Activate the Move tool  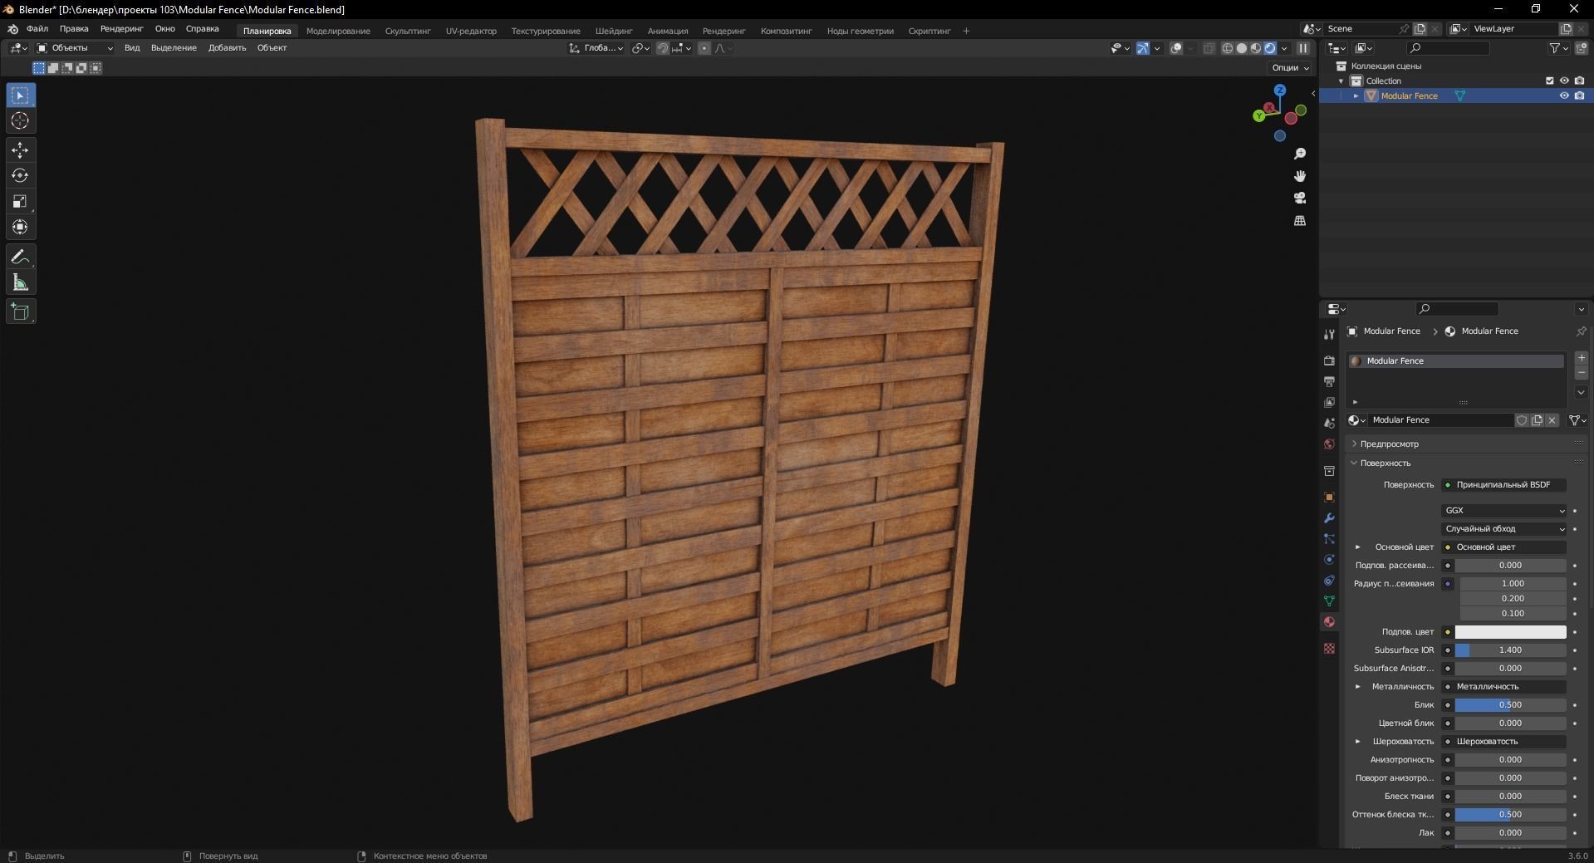coord(20,150)
